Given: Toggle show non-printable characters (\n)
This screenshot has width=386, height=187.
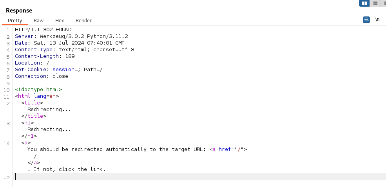Looking at the screenshot, I should (x=377, y=20).
